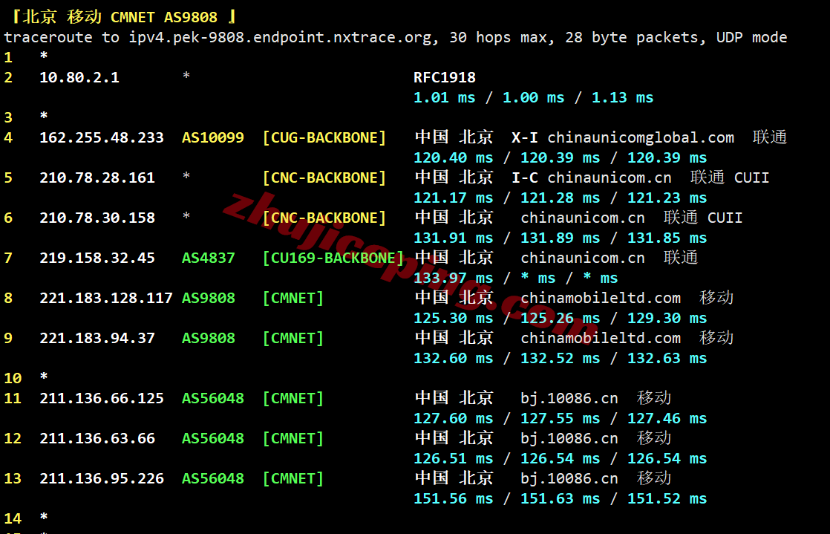Select IP 162.255.48.233 at hop 4
The height and width of the screenshot is (534, 830).
(x=102, y=137)
